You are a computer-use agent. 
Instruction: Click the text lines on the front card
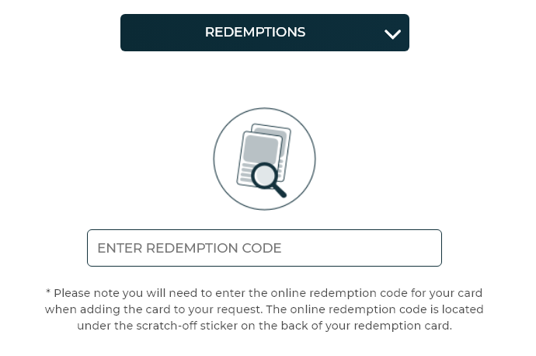pyautogui.click(x=247, y=173)
